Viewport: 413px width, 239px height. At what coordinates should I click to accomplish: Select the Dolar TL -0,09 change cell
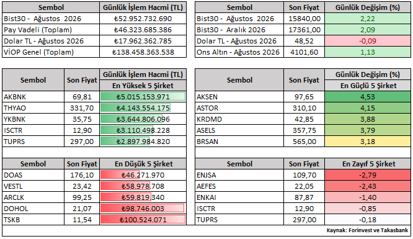368,41
